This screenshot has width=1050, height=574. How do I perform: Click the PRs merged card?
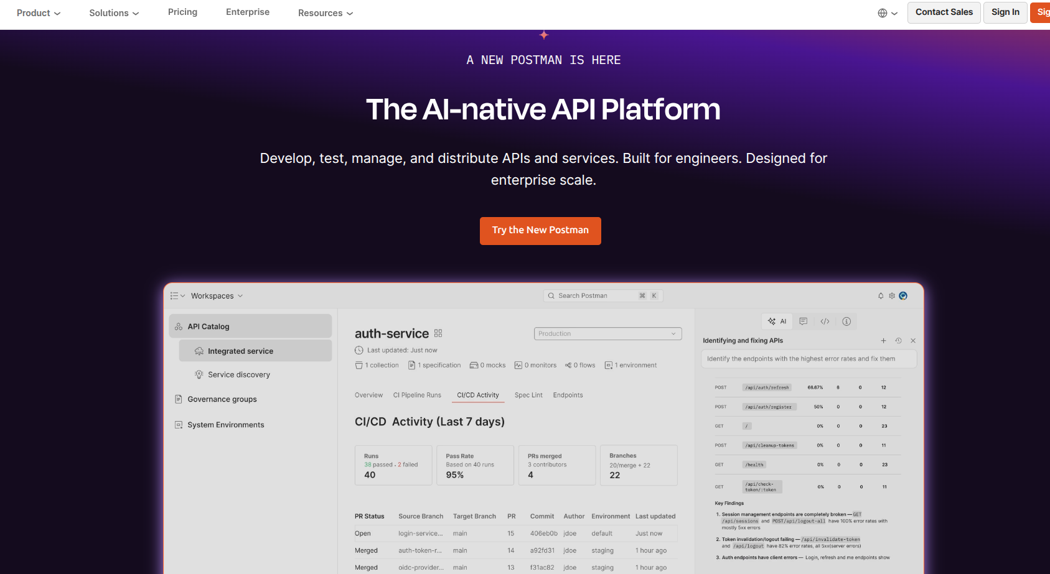coord(557,465)
